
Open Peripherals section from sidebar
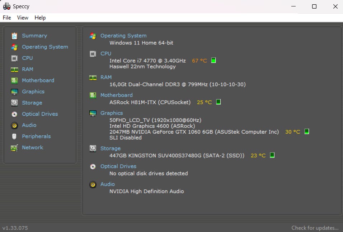(x=36, y=136)
